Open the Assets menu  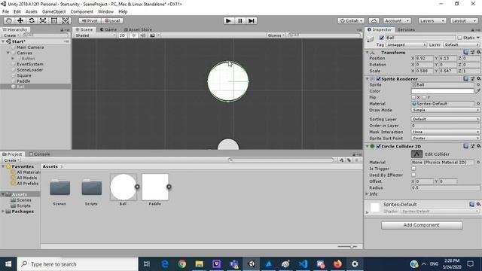(x=32, y=12)
